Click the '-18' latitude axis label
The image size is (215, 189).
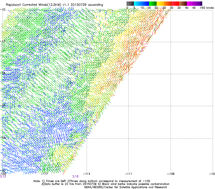(3, 138)
